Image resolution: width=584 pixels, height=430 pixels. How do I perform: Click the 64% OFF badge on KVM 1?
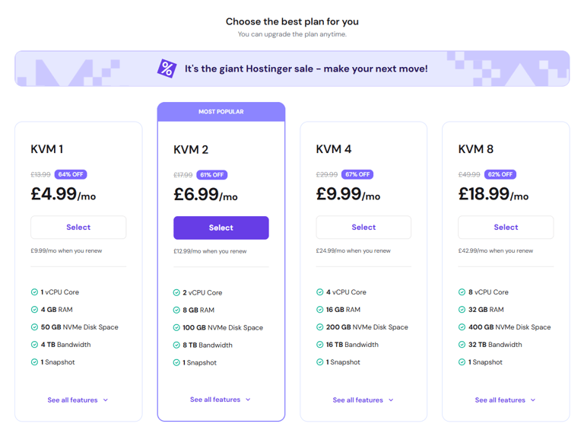tap(71, 174)
